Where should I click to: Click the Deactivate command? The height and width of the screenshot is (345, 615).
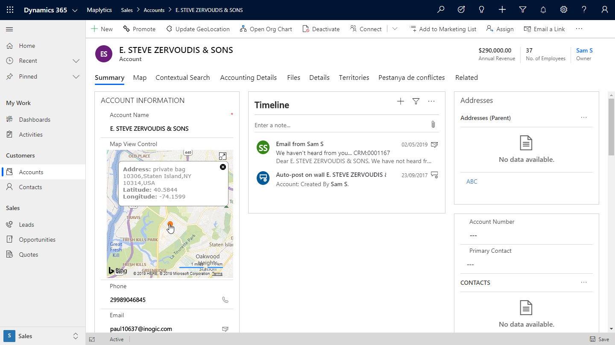coord(321,29)
